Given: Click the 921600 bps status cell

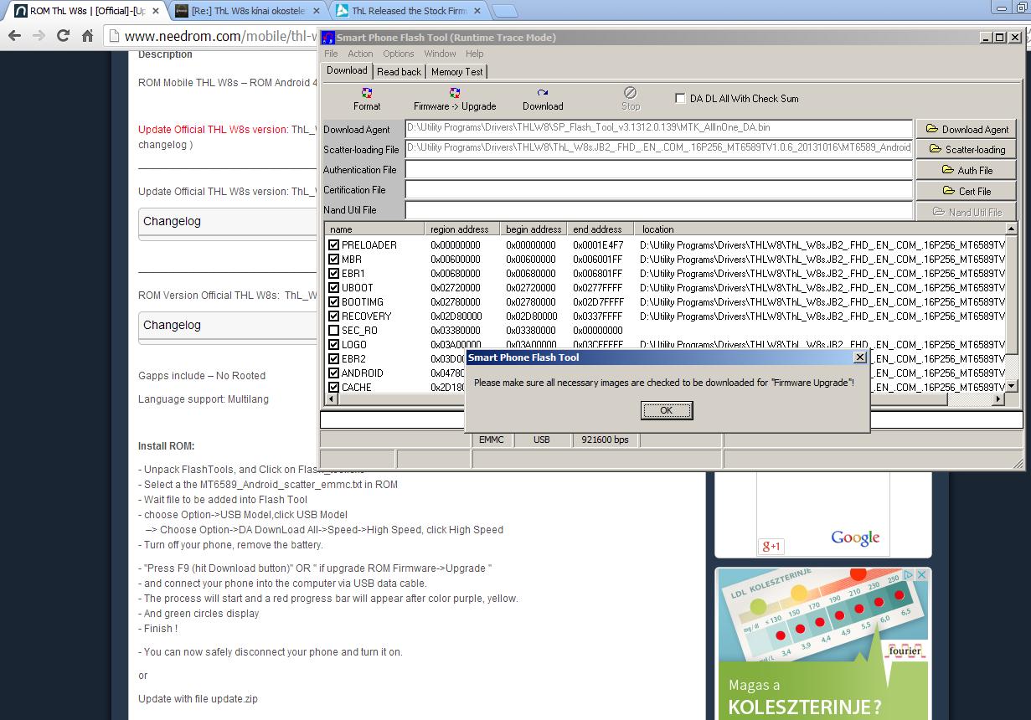Looking at the screenshot, I should tap(605, 440).
